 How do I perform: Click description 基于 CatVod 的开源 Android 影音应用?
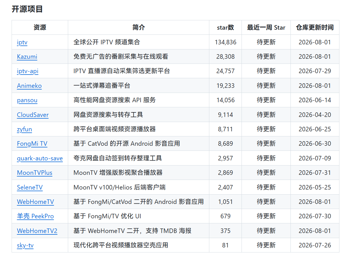[127, 144]
